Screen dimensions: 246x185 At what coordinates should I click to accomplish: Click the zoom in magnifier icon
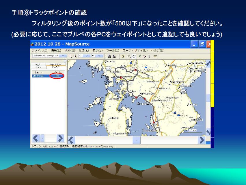70,56
